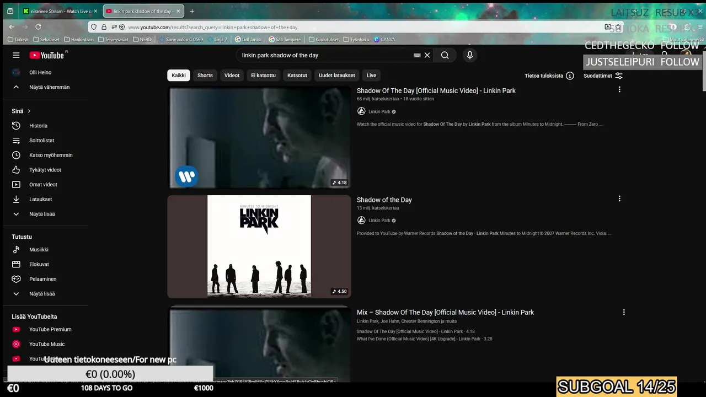Click the tracking protection shield icon
The width and height of the screenshot is (706, 397).
pos(94,27)
